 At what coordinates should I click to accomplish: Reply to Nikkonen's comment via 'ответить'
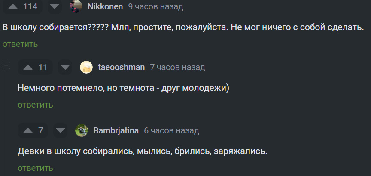20,44
